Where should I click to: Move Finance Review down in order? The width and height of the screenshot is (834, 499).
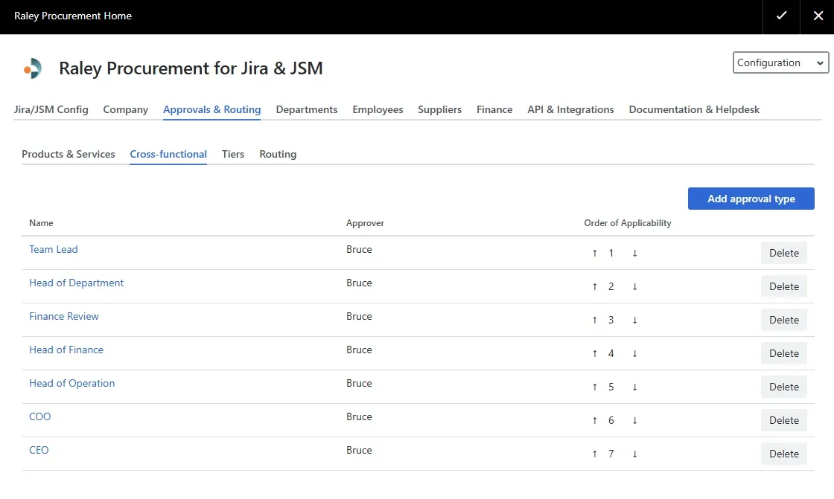coord(634,320)
